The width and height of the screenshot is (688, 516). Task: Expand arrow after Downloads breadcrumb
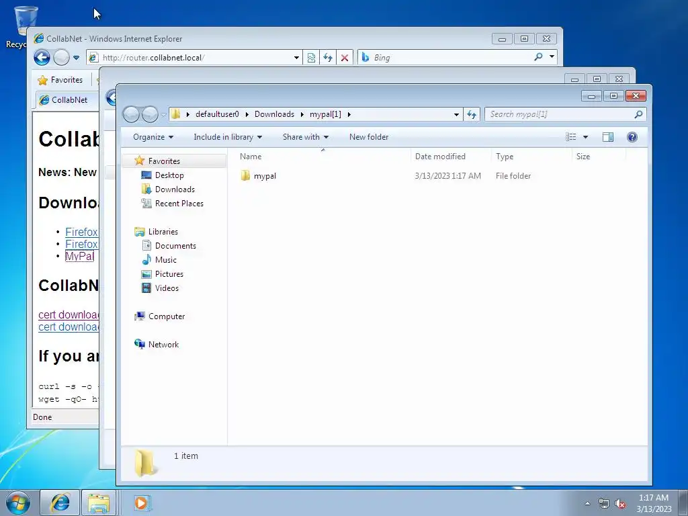click(302, 114)
